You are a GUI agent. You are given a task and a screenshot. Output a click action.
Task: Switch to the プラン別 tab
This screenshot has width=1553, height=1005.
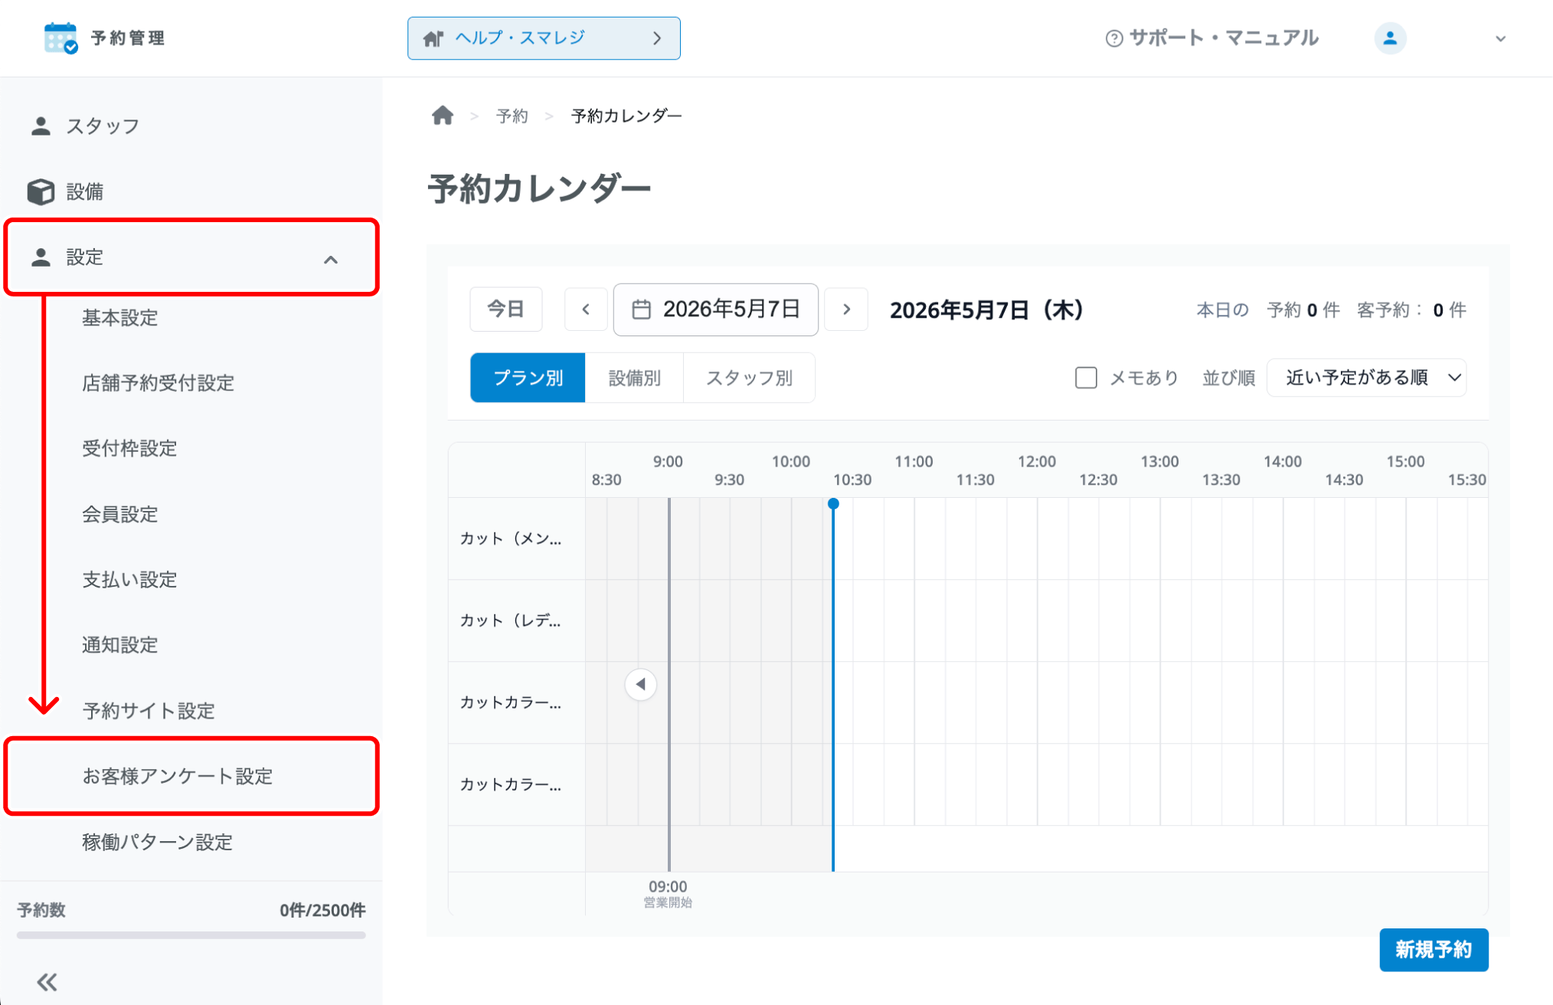tap(528, 378)
